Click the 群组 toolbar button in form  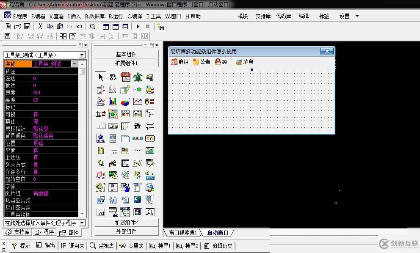(x=180, y=62)
